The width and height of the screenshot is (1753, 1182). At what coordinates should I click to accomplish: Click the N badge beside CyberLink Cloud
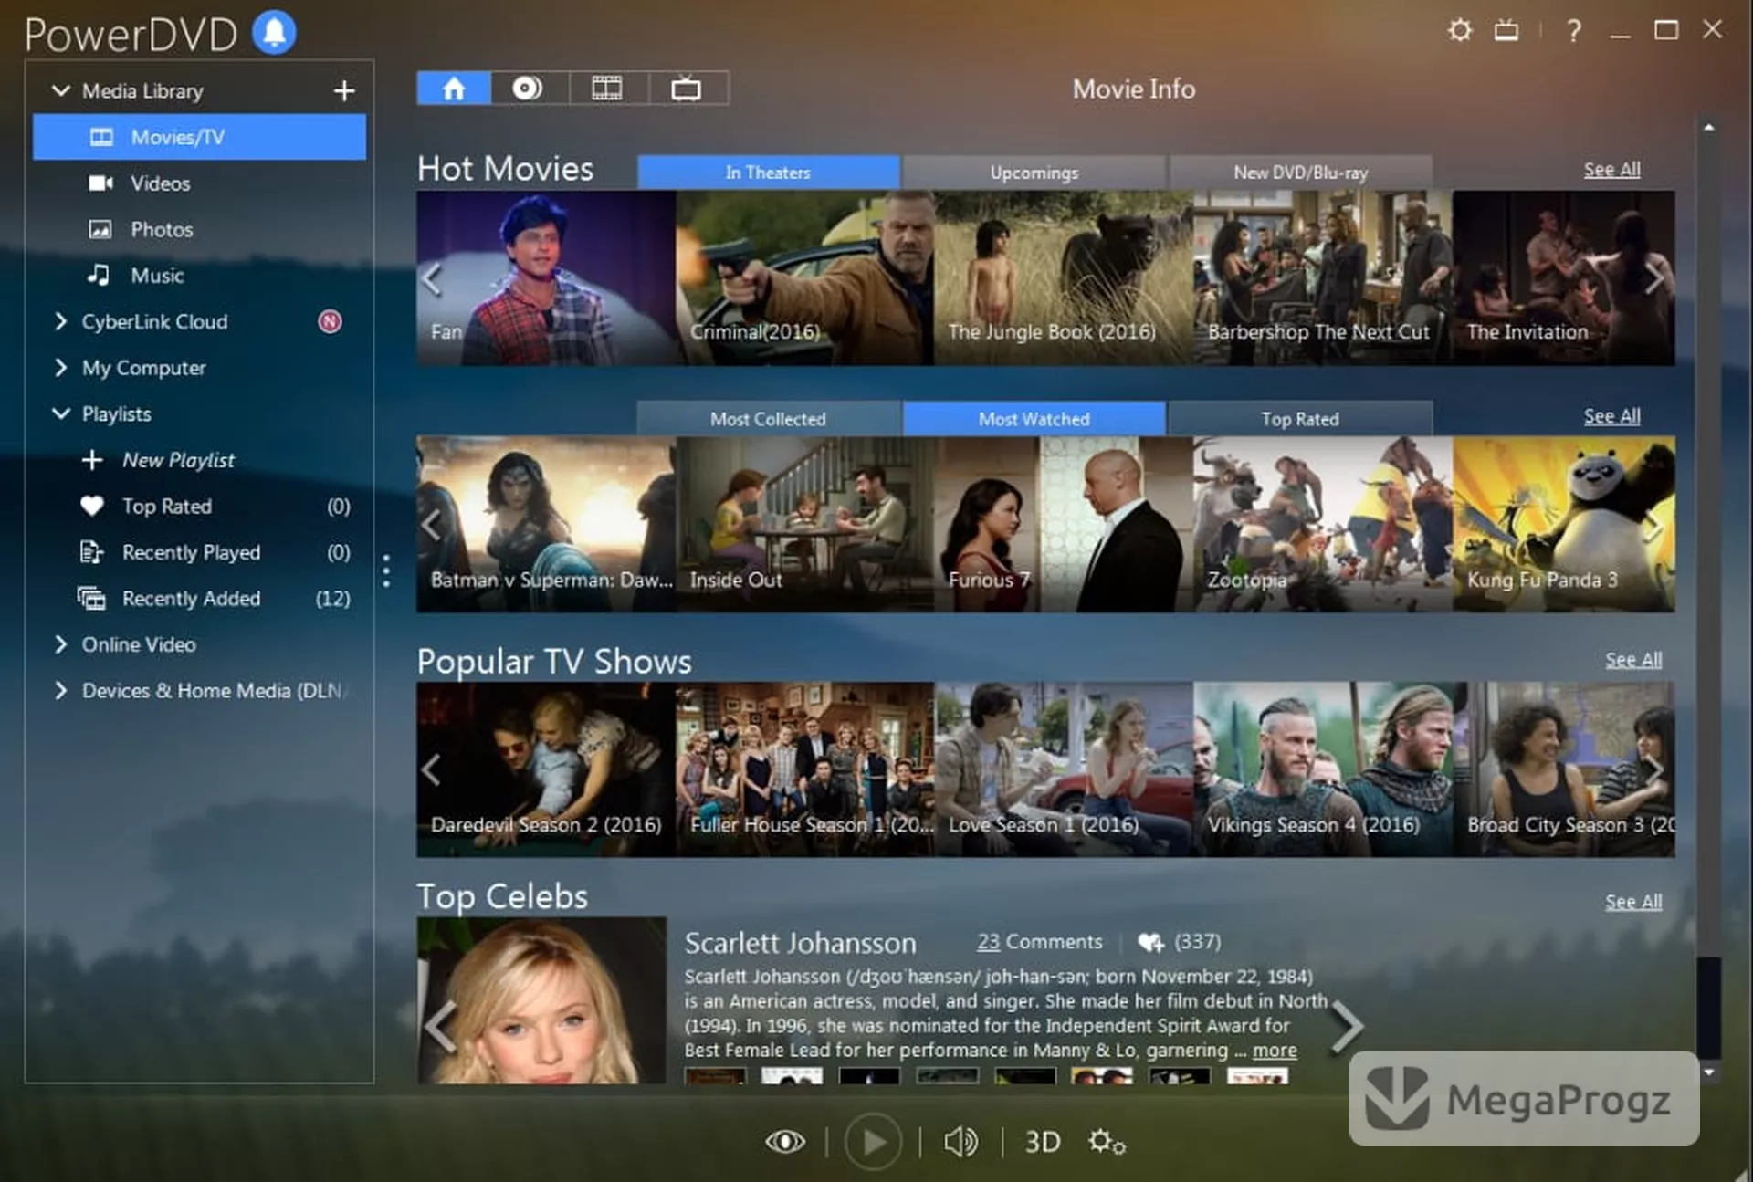[x=330, y=321]
